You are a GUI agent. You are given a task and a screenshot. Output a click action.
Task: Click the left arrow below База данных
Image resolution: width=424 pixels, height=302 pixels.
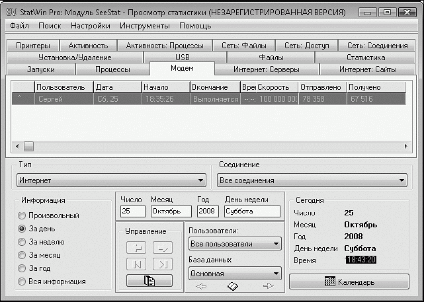pyautogui.click(x=201, y=286)
